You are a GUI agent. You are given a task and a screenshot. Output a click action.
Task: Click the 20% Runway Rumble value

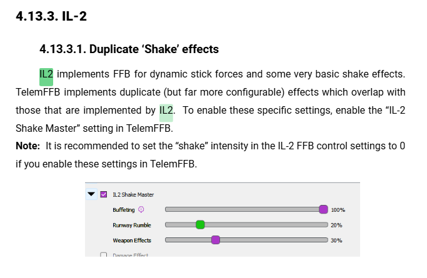tap(336, 226)
